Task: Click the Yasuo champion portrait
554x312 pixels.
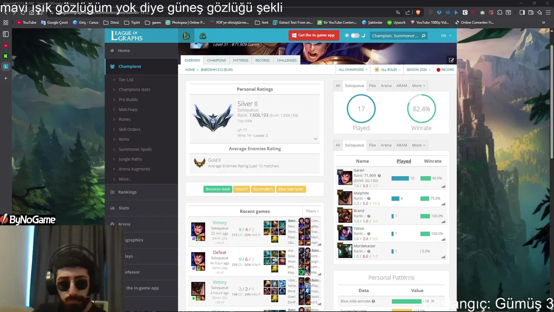Action: (x=345, y=233)
